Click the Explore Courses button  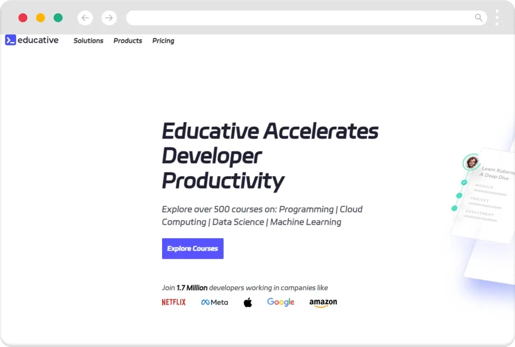pyautogui.click(x=193, y=248)
